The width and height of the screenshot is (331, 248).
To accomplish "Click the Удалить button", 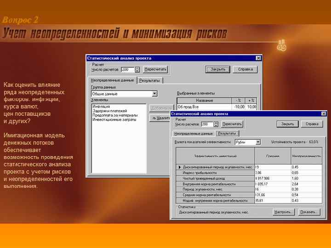I will 160,118.
